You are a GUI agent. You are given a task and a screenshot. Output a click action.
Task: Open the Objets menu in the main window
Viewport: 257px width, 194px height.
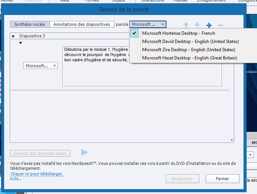(118, 1)
